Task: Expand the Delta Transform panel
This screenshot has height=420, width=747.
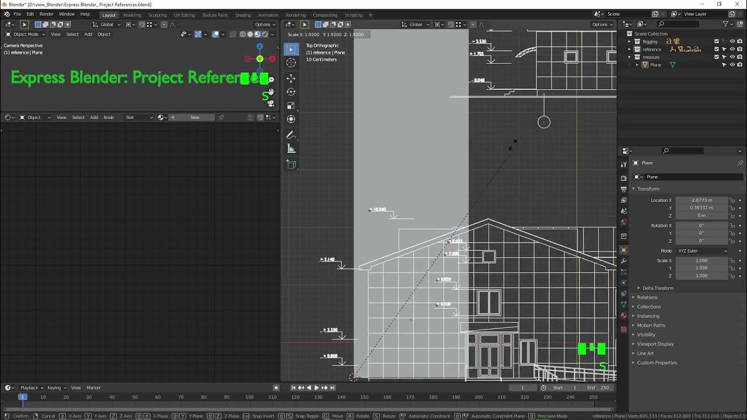Action: [x=639, y=288]
